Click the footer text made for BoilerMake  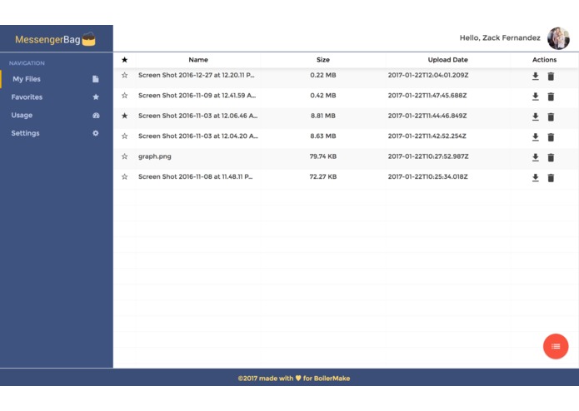pyautogui.click(x=294, y=379)
